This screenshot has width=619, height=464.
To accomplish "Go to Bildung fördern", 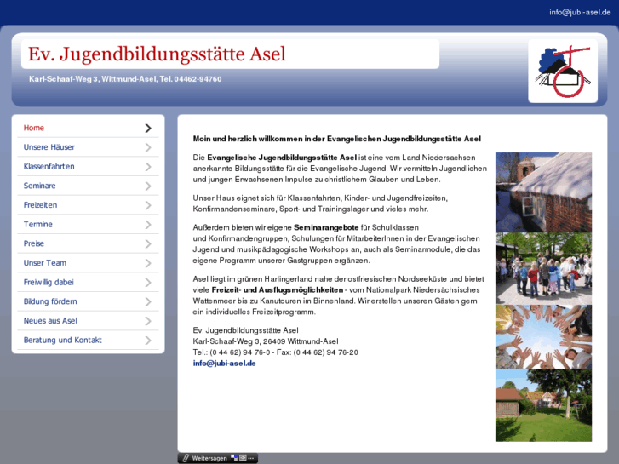I will tap(88, 301).
